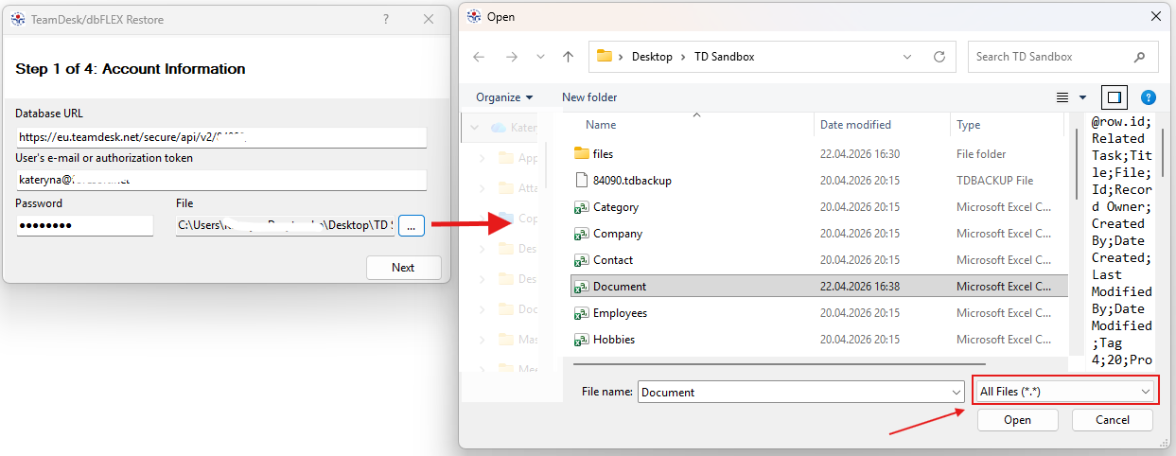Click the Open button
1176x456 pixels.
[x=1017, y=420]
